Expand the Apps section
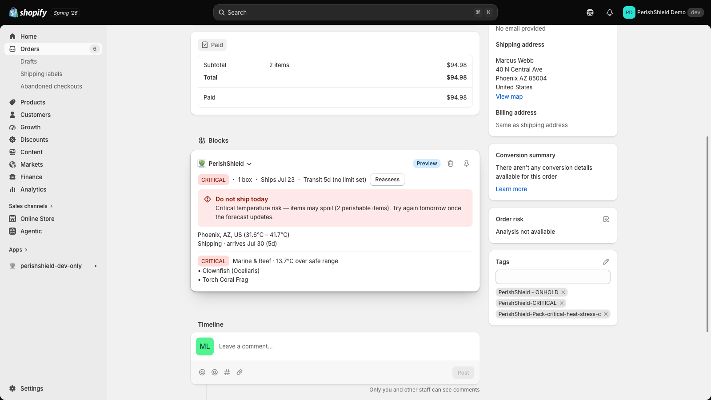 point(18,250)
